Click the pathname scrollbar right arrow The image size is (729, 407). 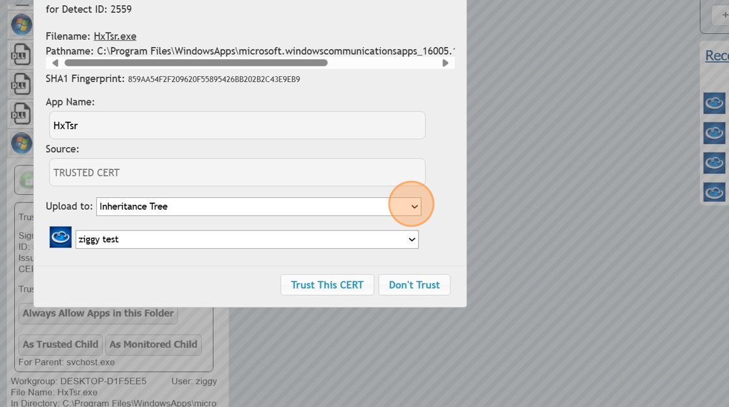coord(445,63)
